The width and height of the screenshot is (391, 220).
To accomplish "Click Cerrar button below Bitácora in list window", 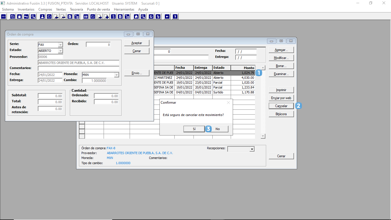I will [x=281, y=156].
